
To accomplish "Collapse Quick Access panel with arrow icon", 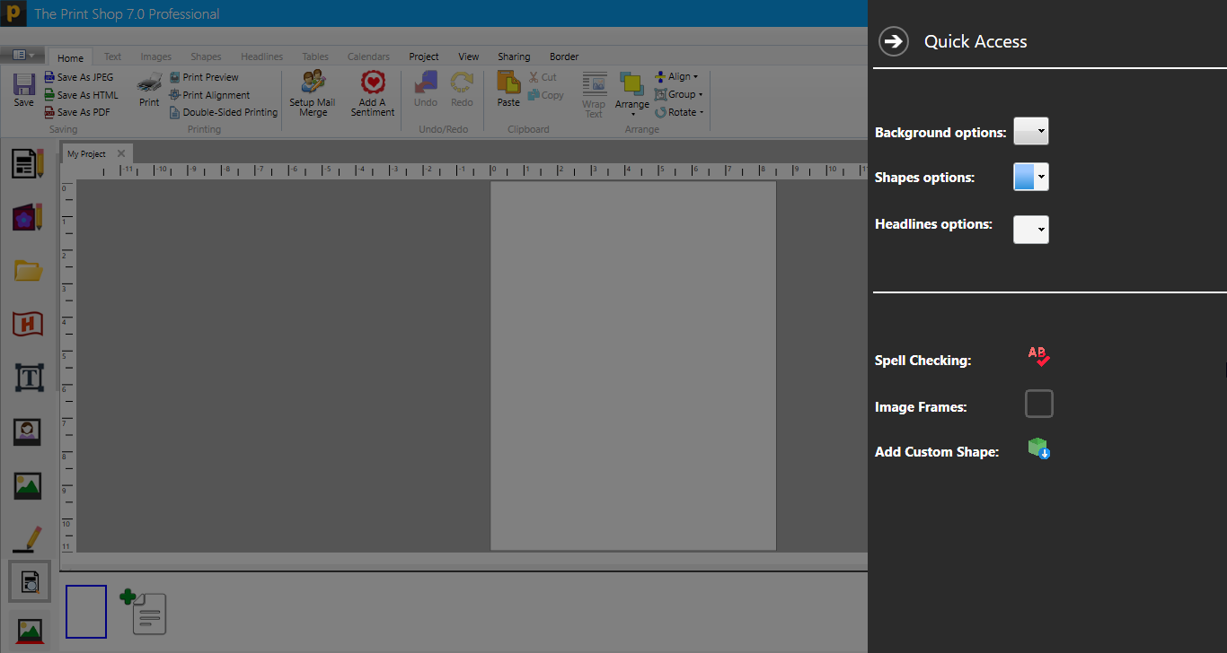I will [893, 41].
